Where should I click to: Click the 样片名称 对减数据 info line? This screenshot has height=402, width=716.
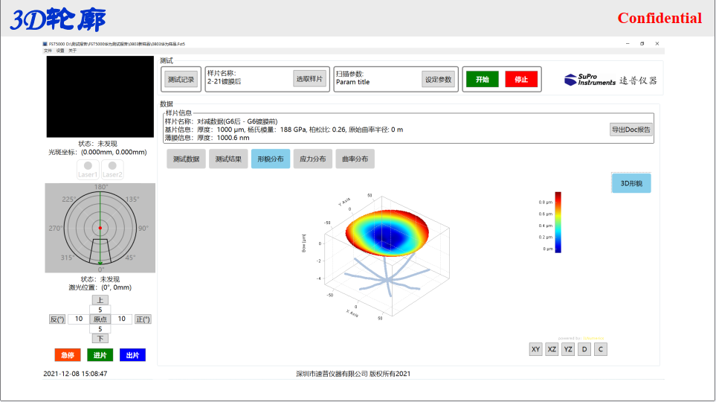(221, 121)
